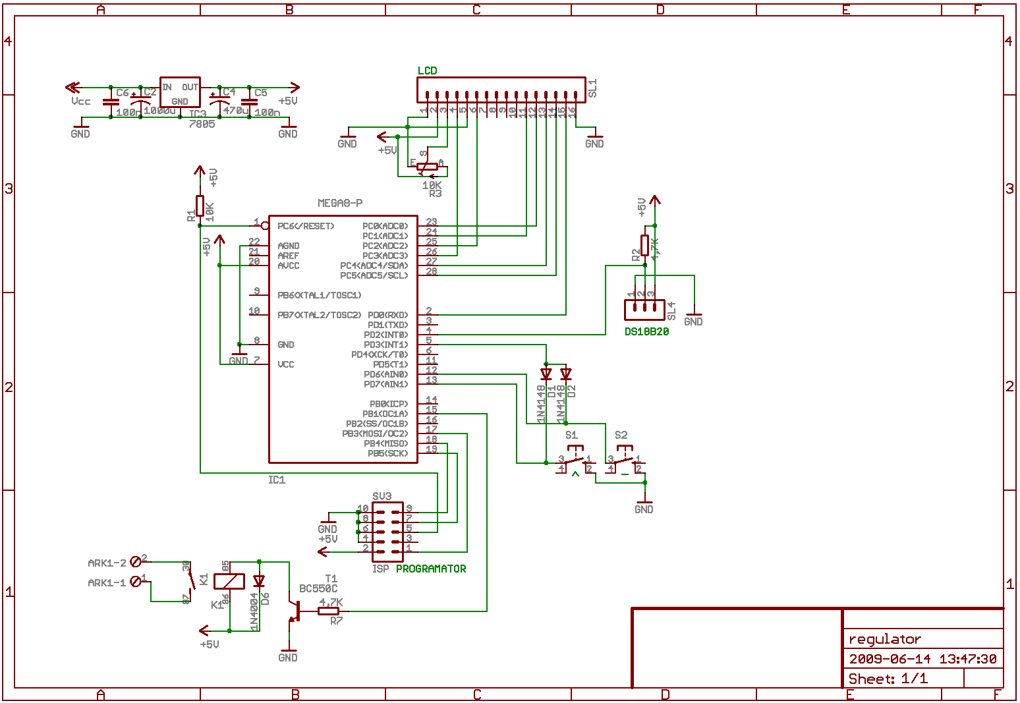Select the 1N4004 diode value text
This screenshot has width=1020, height=703.
pyautogui.click(x=254, y=611)
